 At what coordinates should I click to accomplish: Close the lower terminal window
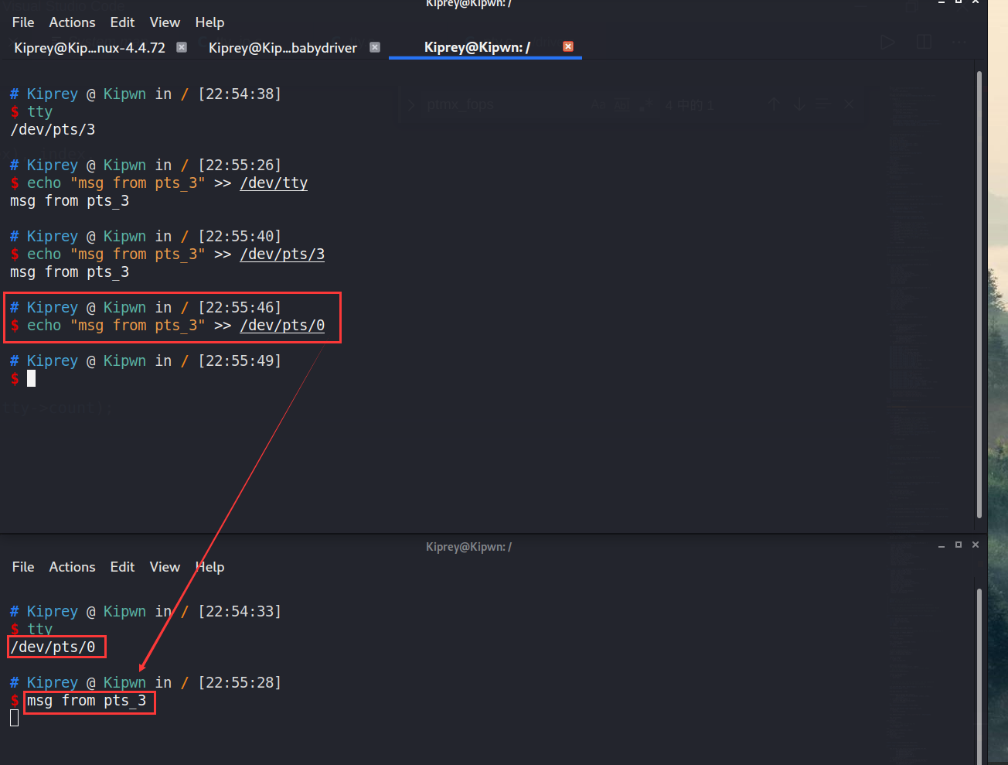976,545
